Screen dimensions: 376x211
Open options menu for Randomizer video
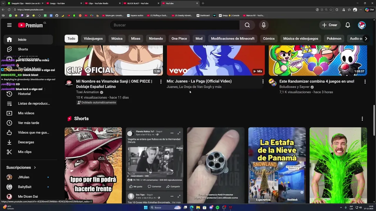coord(365,81)
